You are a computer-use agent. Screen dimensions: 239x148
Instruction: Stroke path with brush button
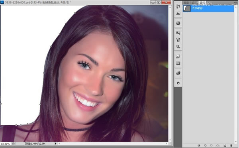pos(205,145)
